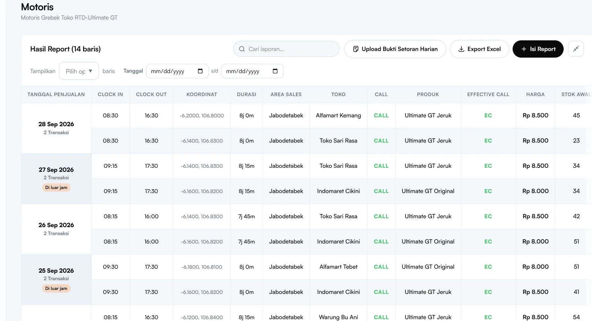The image size is (592, 321).
Task: Export the report to Excel
Action: click(479, 49)
